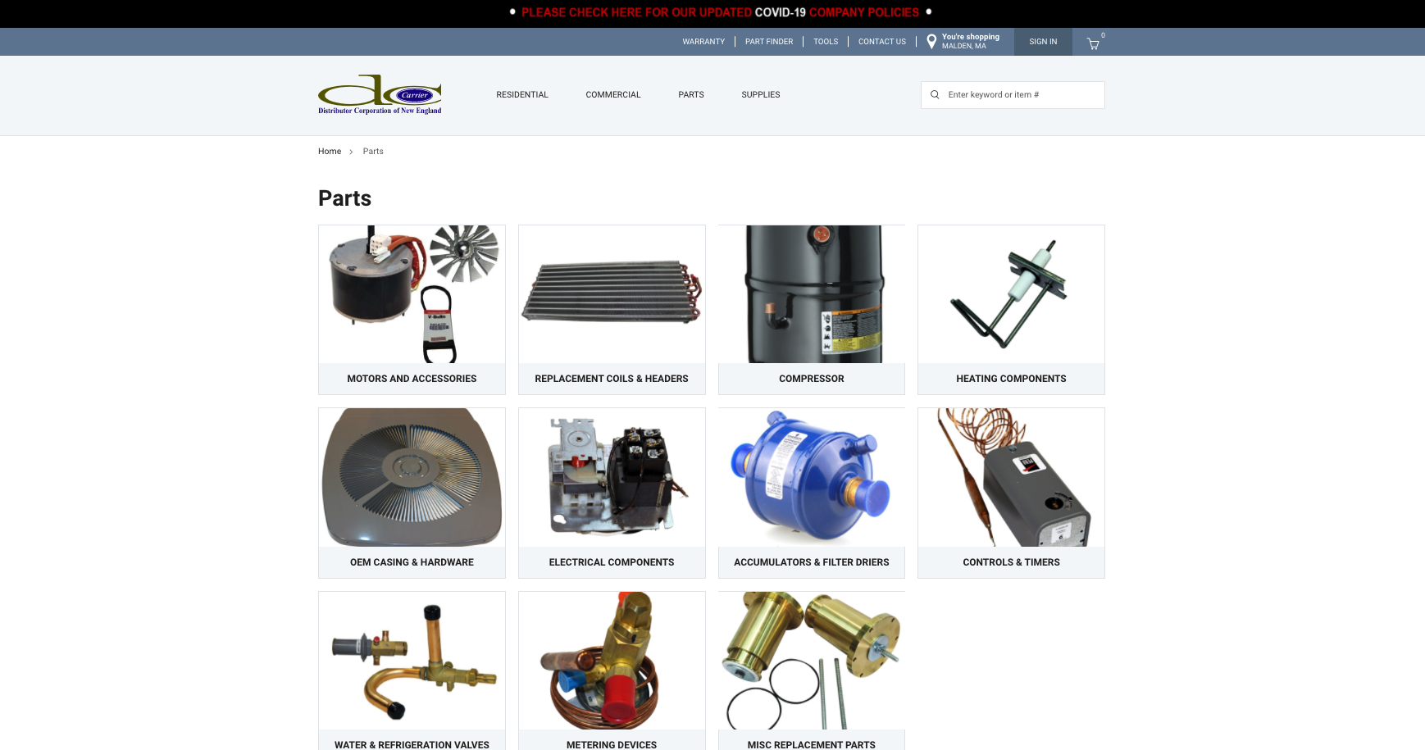Open the shopping cart icon
The image size is (1425, 750).
pyautogui.click(x=1093, y=43)
